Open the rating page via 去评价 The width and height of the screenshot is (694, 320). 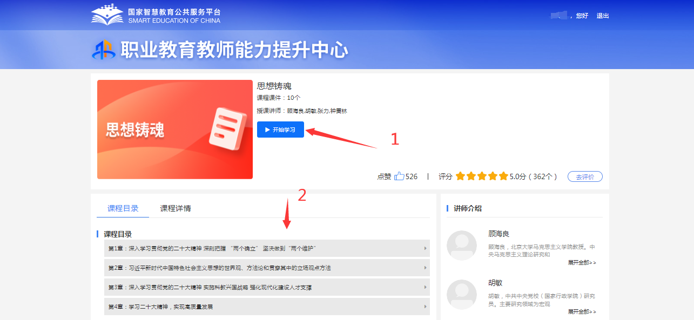[x=584, y=176]
